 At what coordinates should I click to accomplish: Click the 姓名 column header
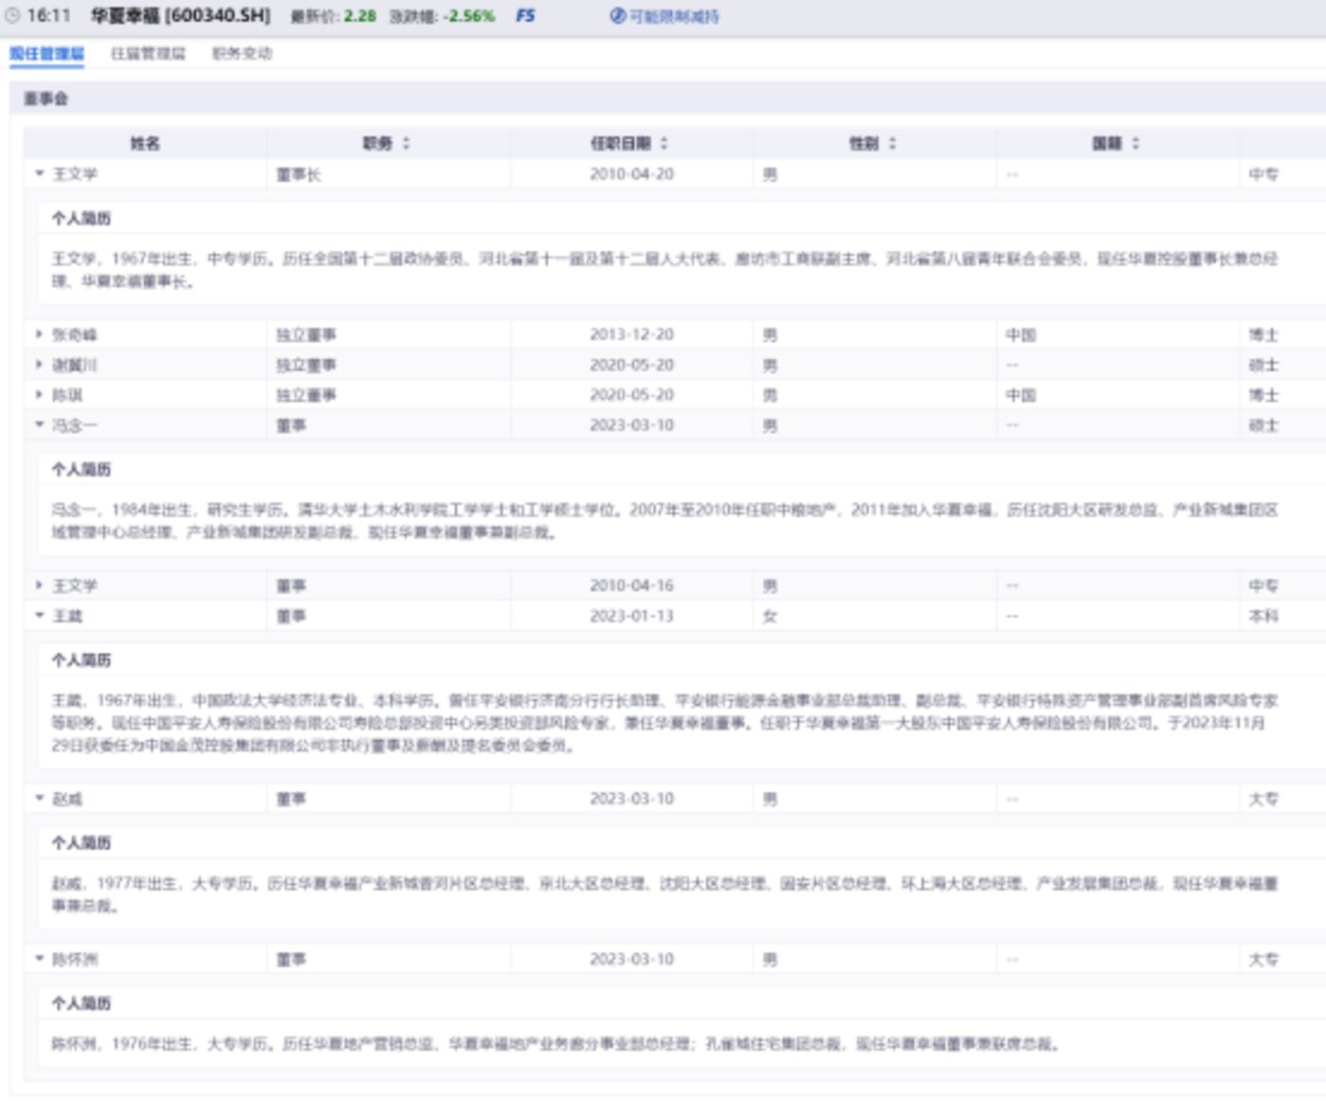(145, 143)
